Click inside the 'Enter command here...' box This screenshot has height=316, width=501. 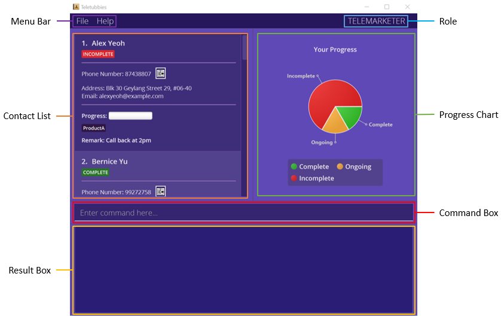[x=244, y=212]
